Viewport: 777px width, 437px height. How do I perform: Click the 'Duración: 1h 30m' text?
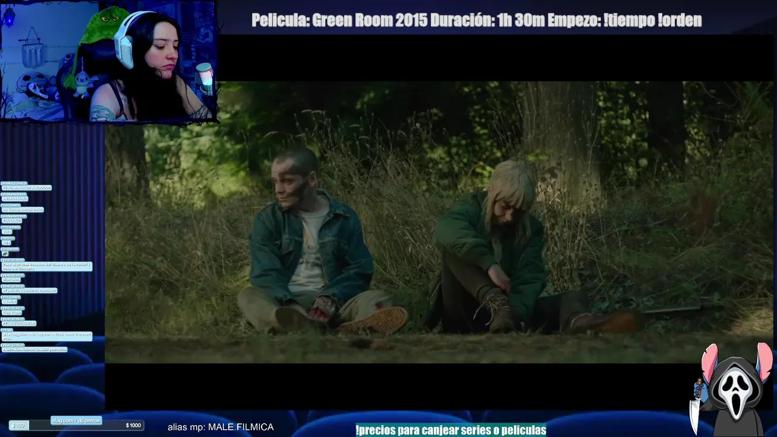coord(487,20)
